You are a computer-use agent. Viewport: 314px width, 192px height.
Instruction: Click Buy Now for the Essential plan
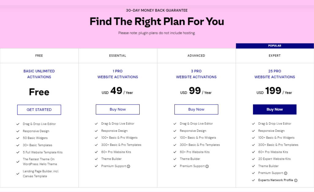point(118,109)
